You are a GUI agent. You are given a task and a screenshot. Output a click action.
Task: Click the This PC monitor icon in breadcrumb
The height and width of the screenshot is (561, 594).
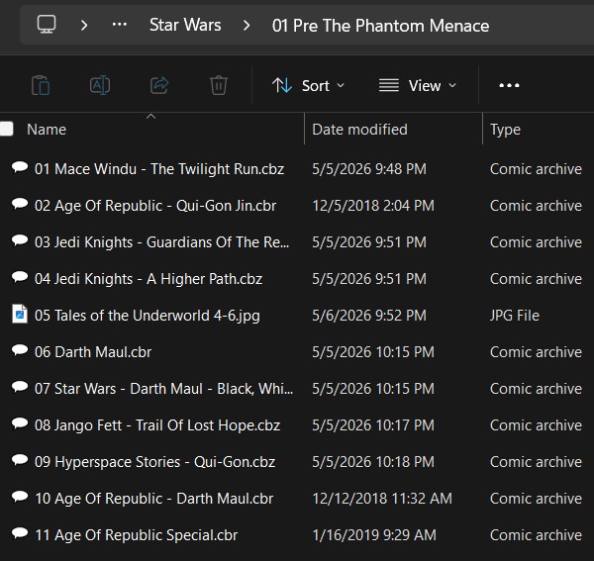[x=47, y=25]
